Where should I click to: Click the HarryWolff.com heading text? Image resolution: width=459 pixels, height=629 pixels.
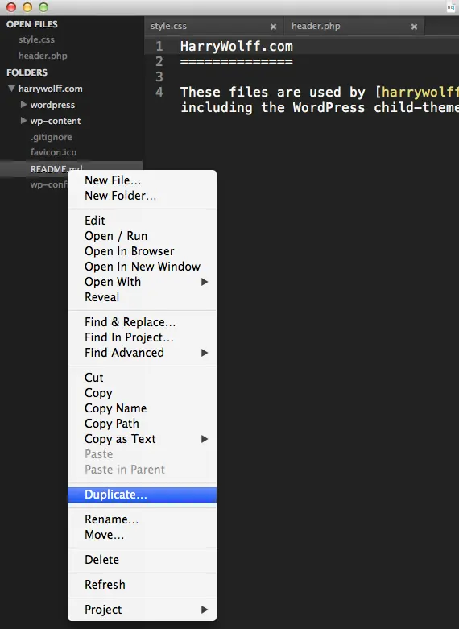(237, 46)
